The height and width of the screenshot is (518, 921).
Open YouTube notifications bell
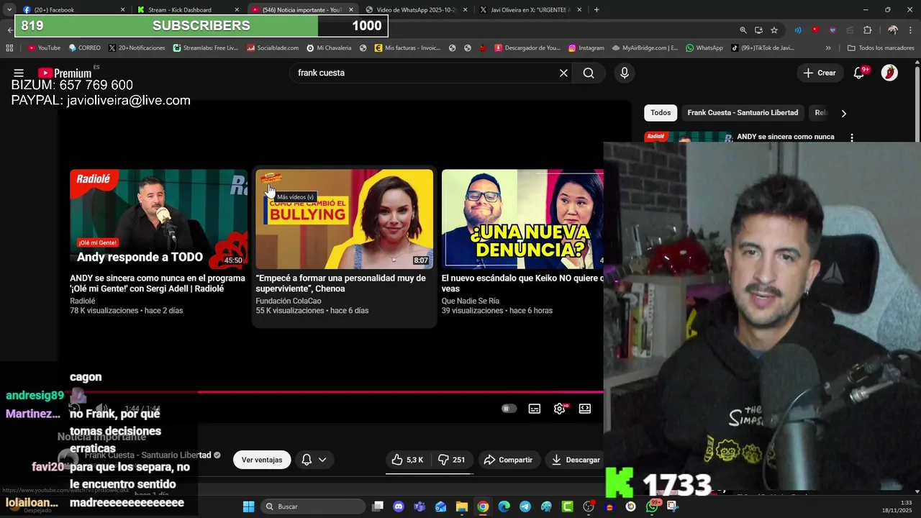click(859, 73)
